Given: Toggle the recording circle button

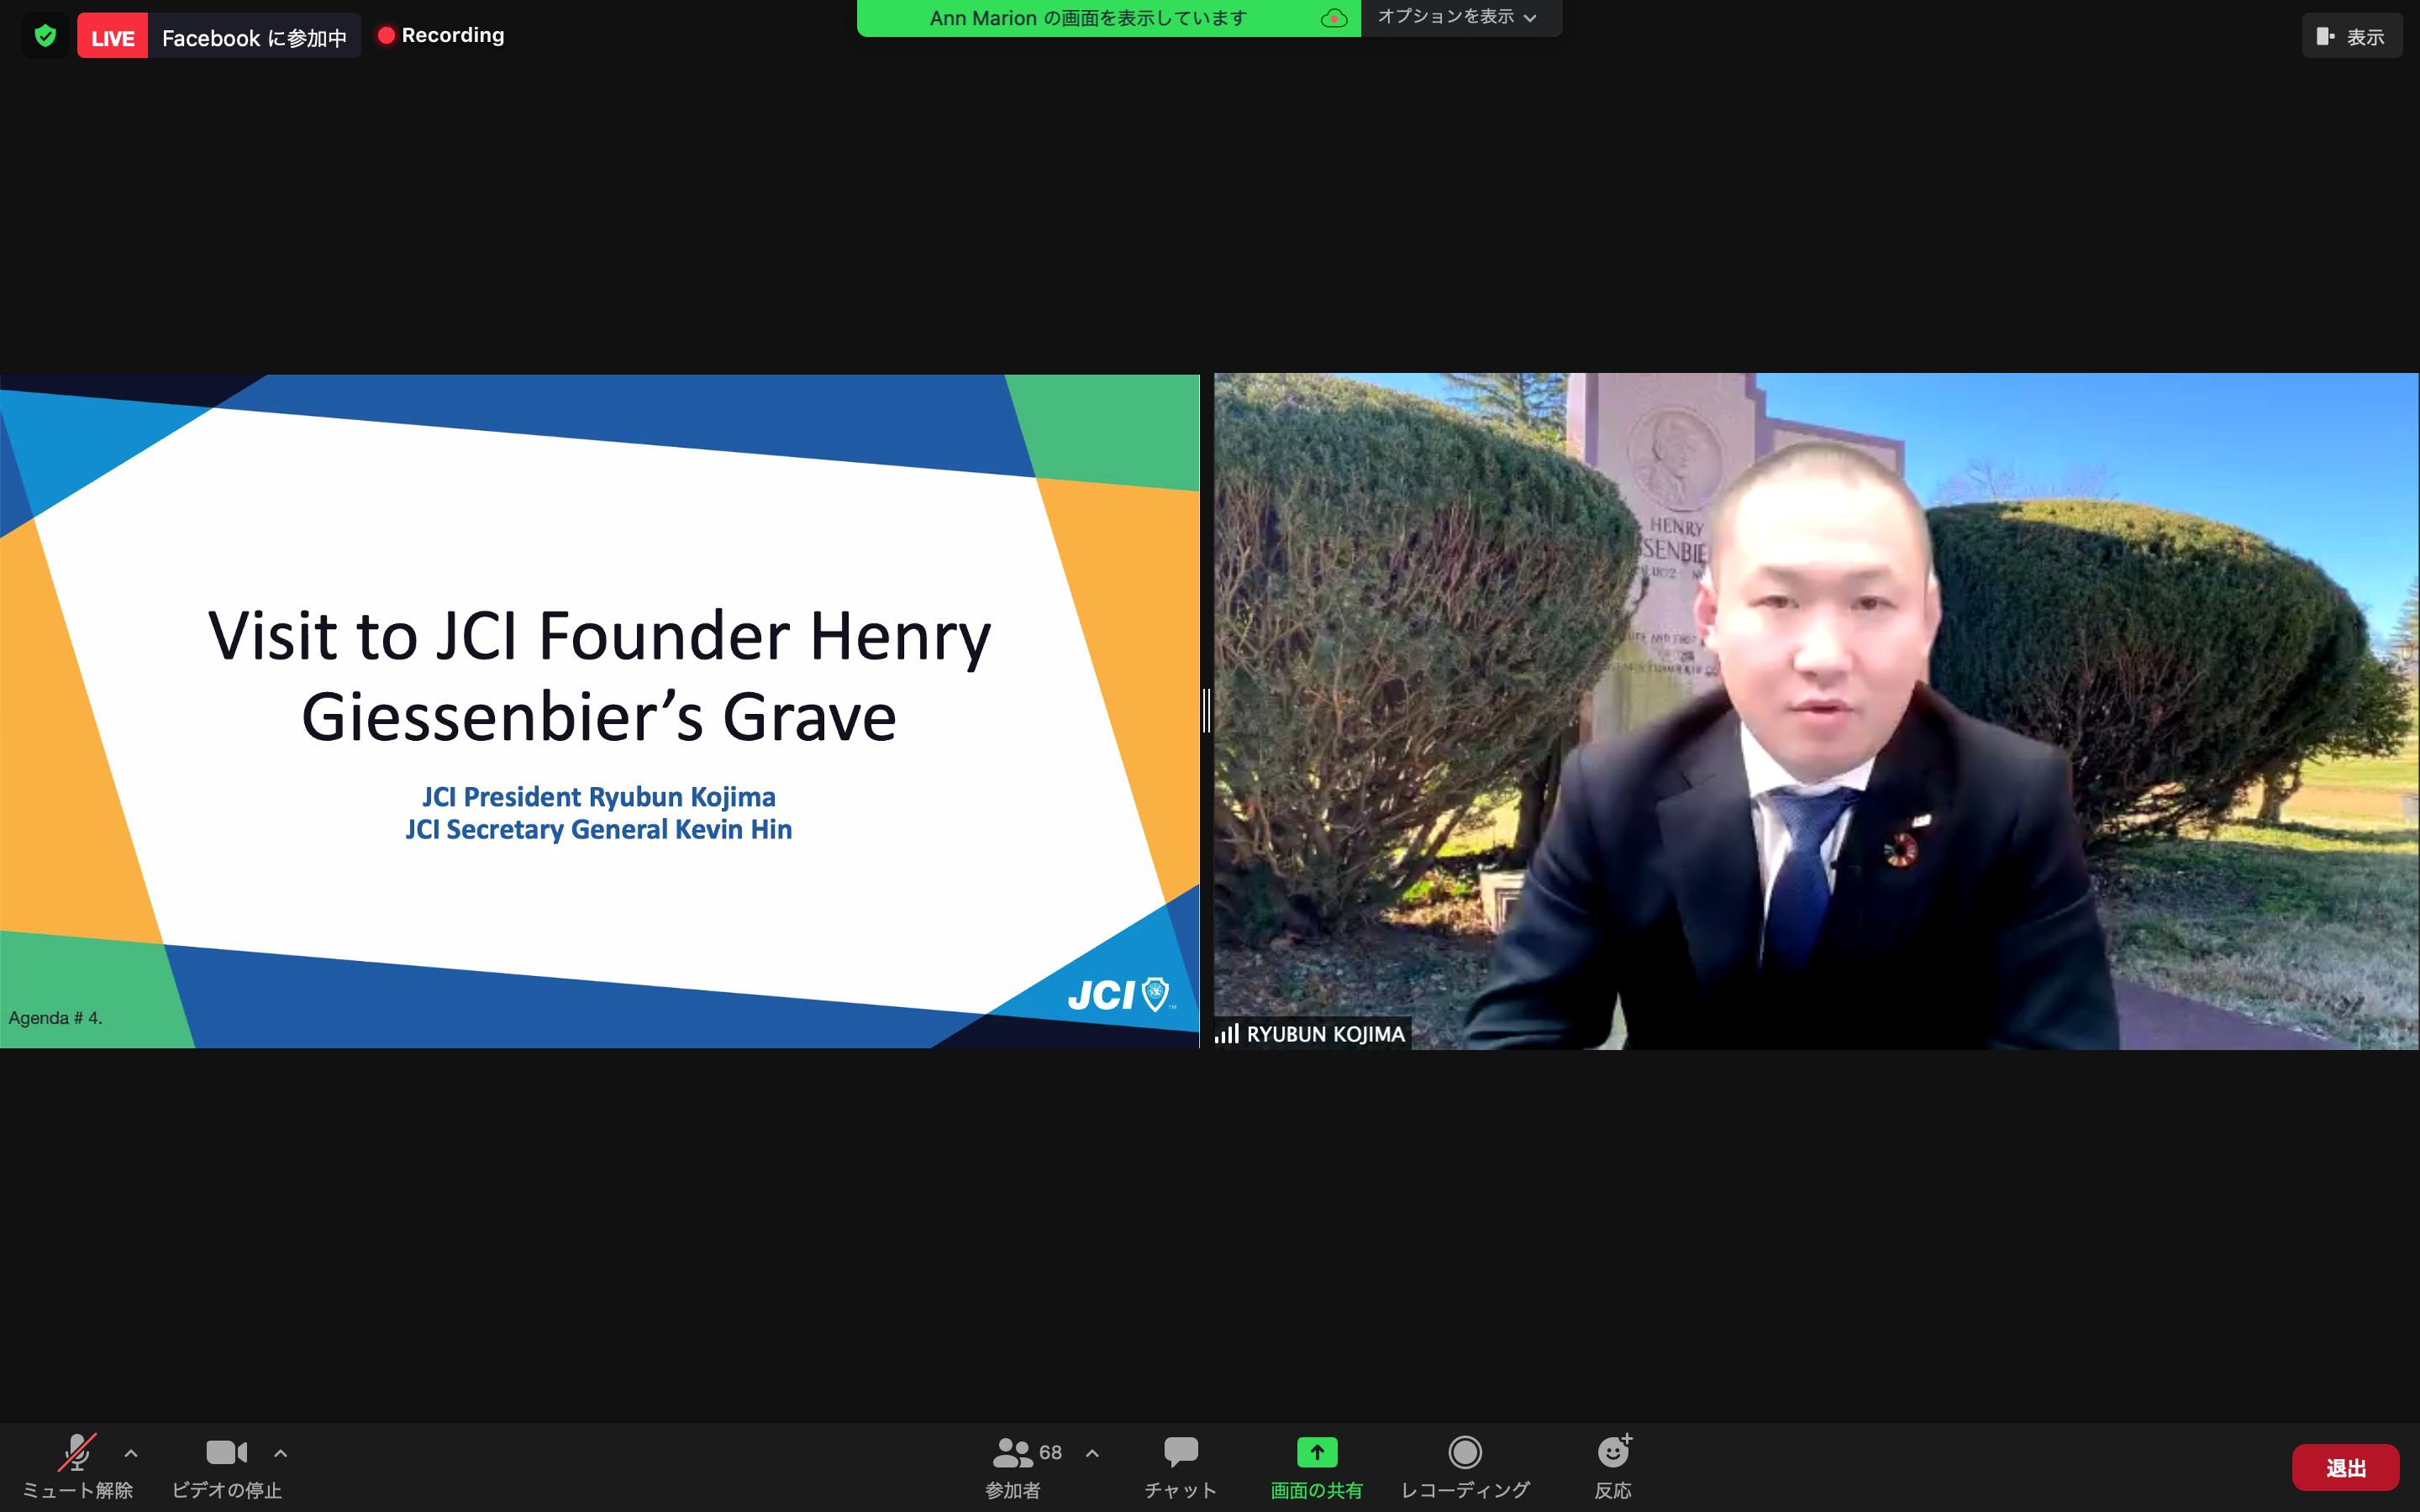Looking at the screenshot, I should click(x=1464, y=1452).
